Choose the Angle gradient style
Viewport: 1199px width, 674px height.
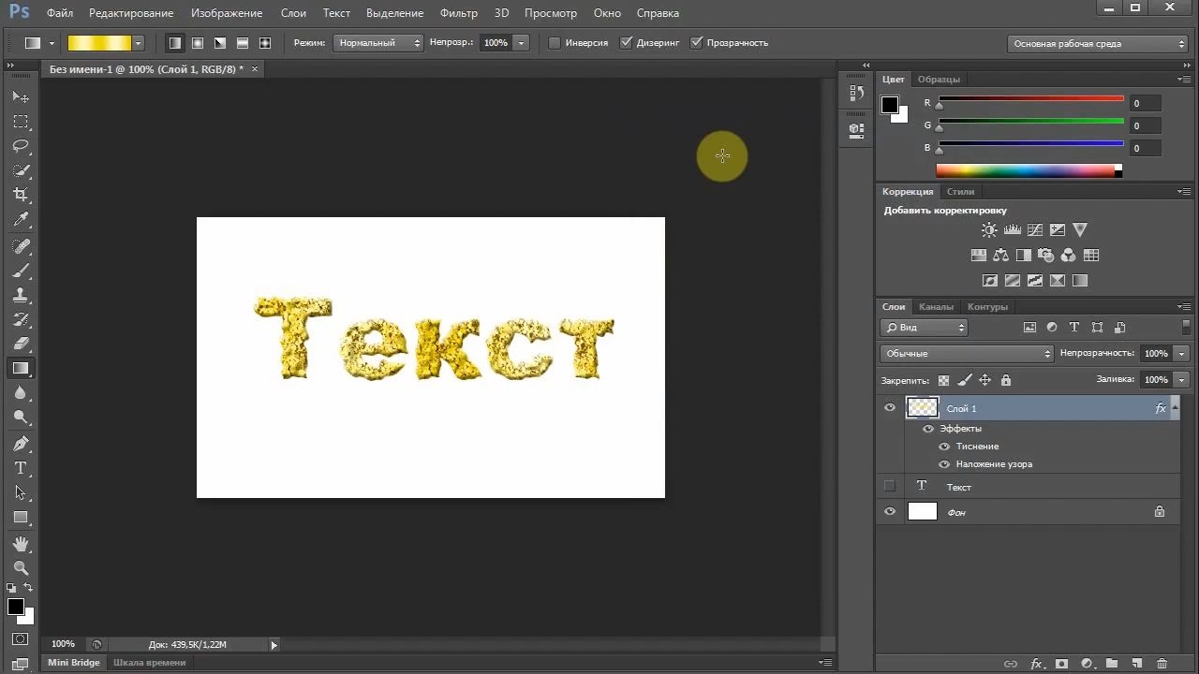(x=220, y=43)
